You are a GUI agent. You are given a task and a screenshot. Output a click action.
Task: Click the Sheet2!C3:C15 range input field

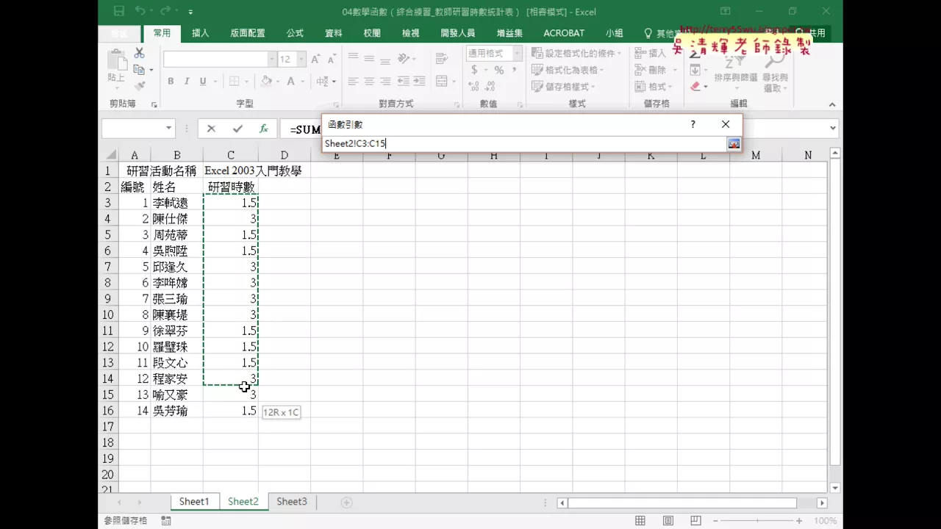click(x=525, y=143)
